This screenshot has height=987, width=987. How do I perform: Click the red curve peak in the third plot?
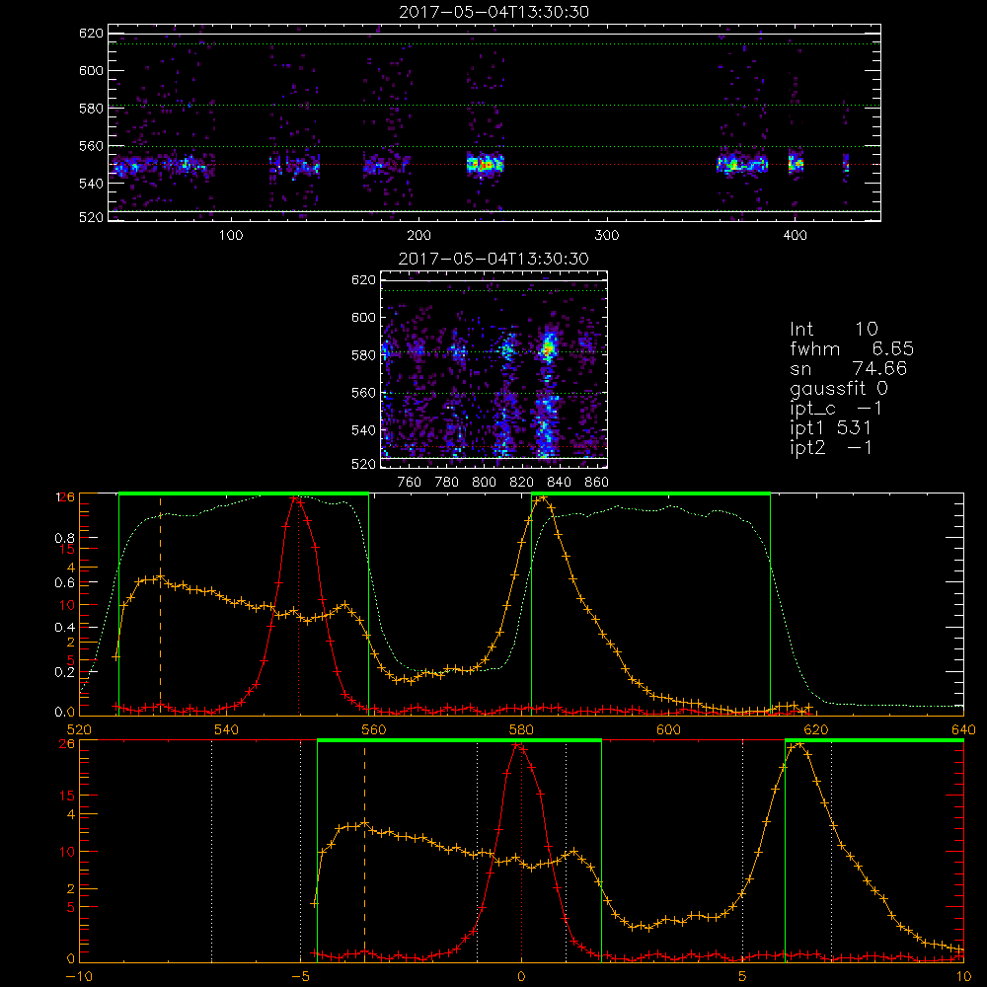pyautogui.click(x=296, y=499)
